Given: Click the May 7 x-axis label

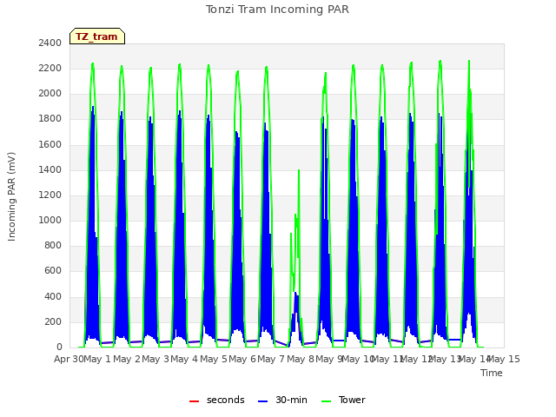Looking at the screenshot, I should (x=271, y=359).
